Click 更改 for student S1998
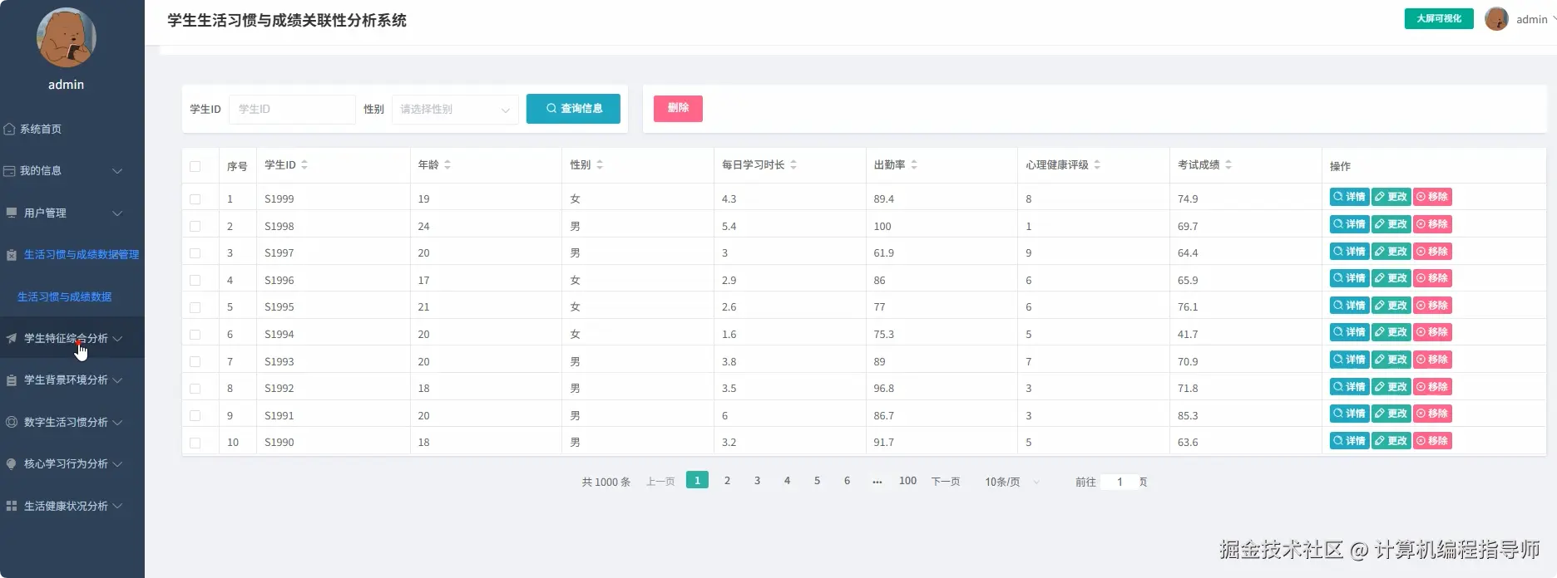1557x578 pixels. pyautogui.click(x=1391, y=224)
